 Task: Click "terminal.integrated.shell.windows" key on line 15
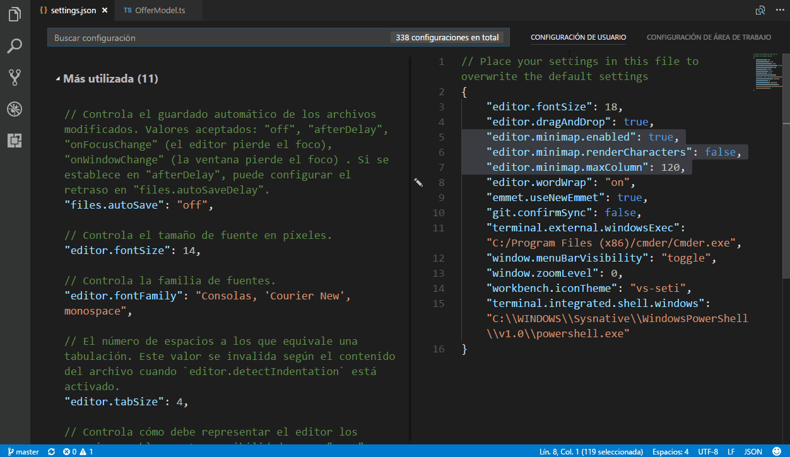595,303
